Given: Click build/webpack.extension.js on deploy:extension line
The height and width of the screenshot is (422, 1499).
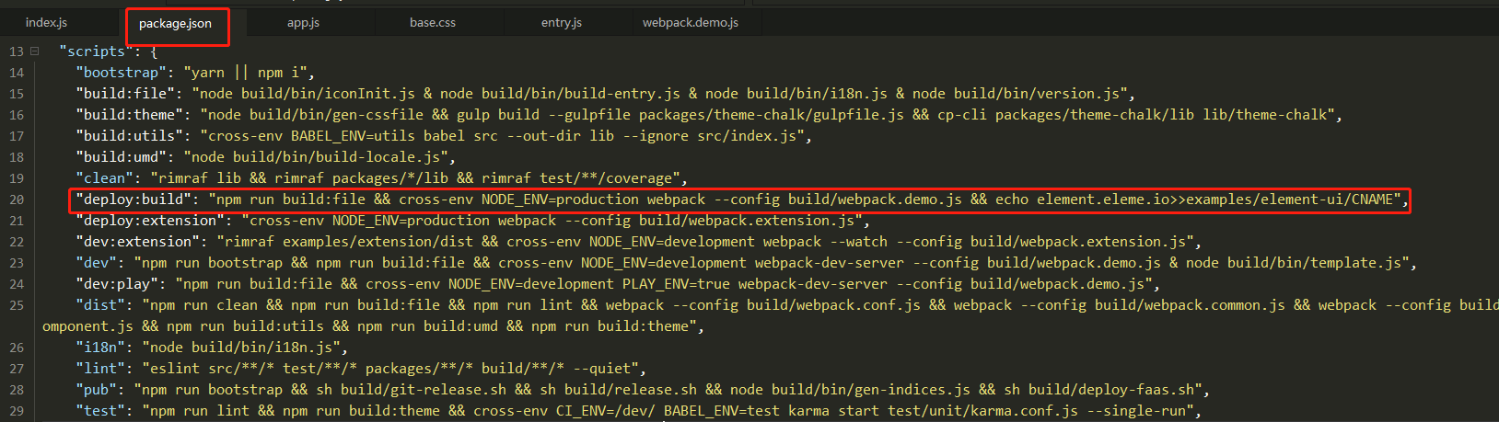Looking at the screenshot, I should point(747,221).
